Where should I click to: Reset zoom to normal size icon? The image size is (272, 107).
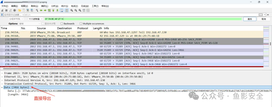(x=80, y=10)
